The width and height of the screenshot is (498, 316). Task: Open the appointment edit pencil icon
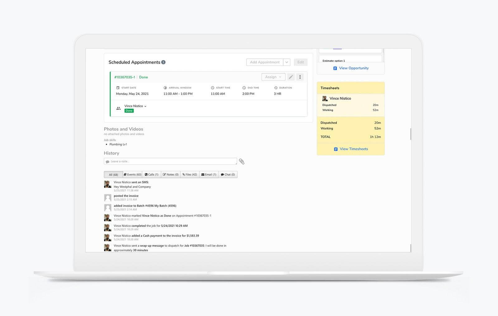[x=291, y=77]
